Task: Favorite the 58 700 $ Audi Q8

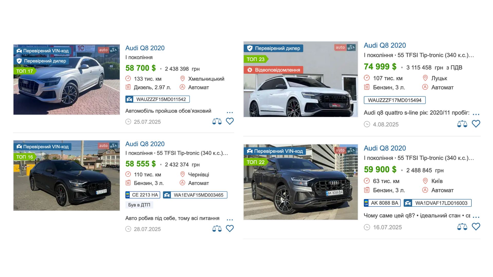Action: (230, 121)
